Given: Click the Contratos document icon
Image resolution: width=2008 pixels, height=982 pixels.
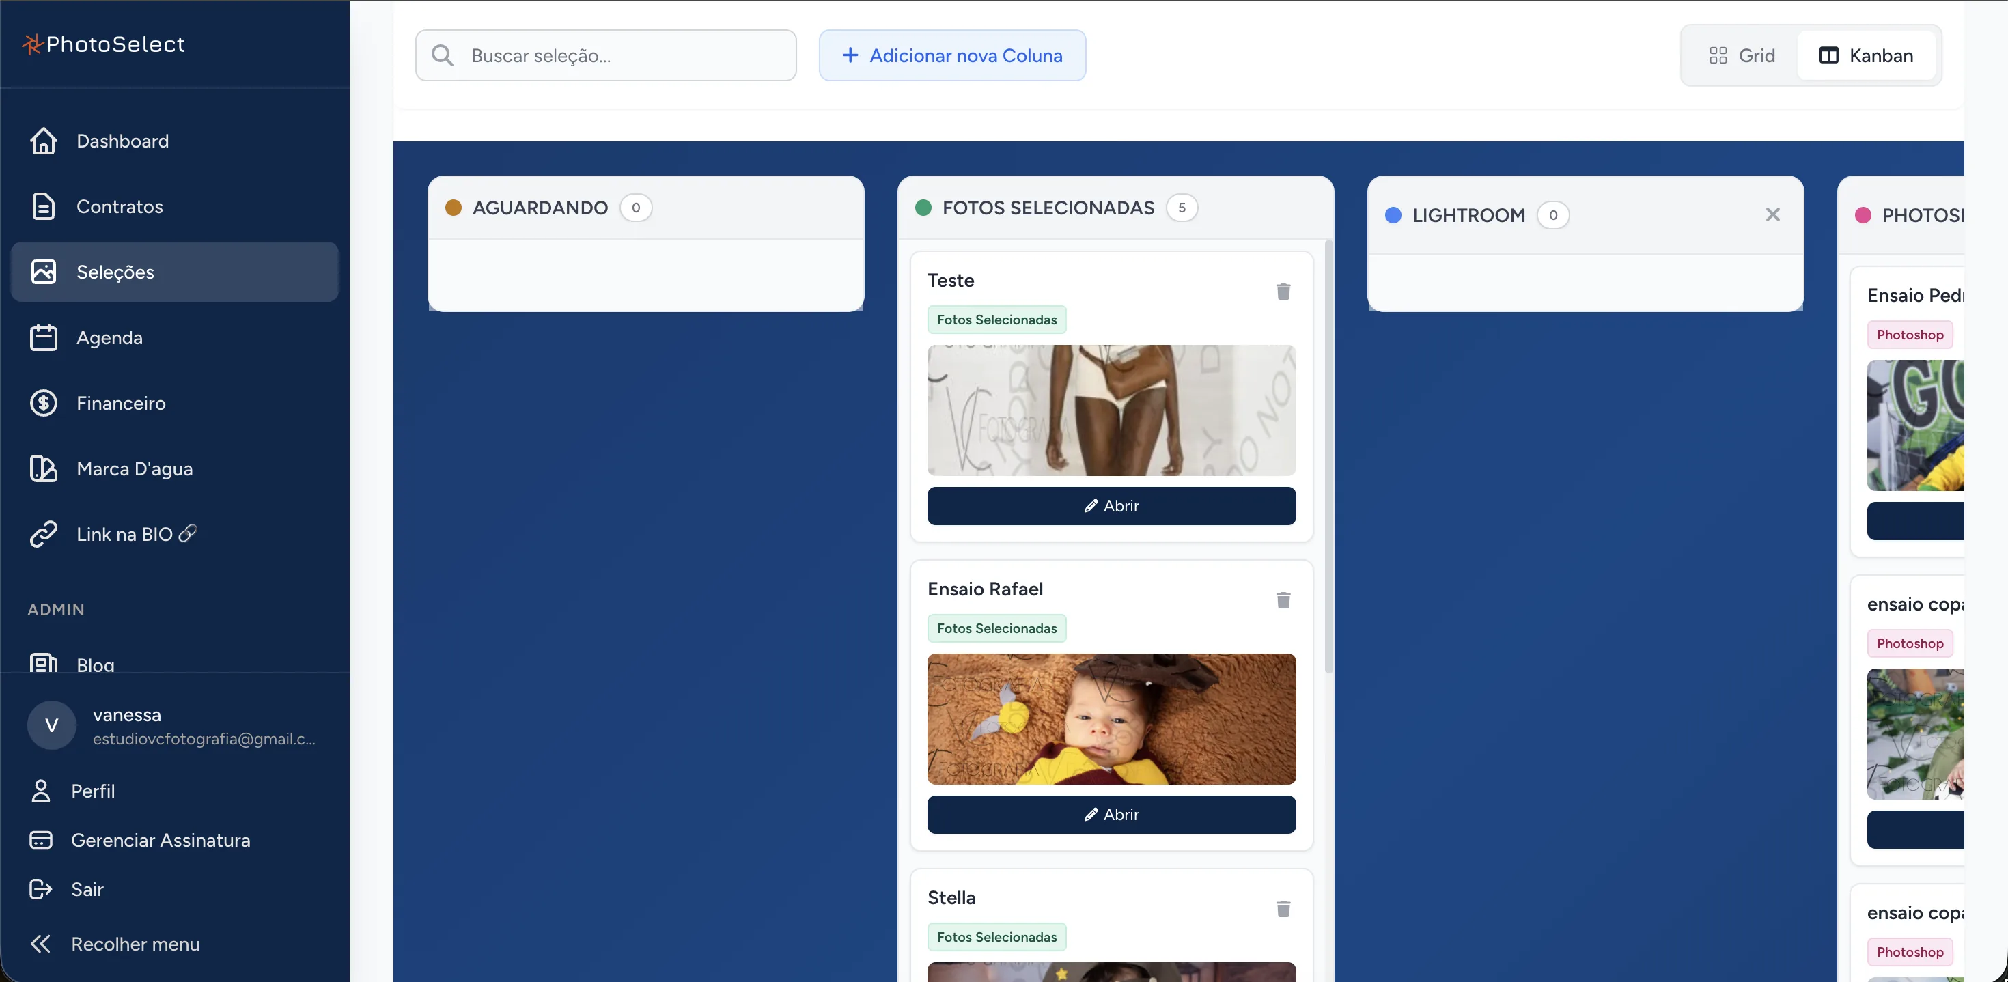Looking at the screenshot, I should [x=44, y=206].
